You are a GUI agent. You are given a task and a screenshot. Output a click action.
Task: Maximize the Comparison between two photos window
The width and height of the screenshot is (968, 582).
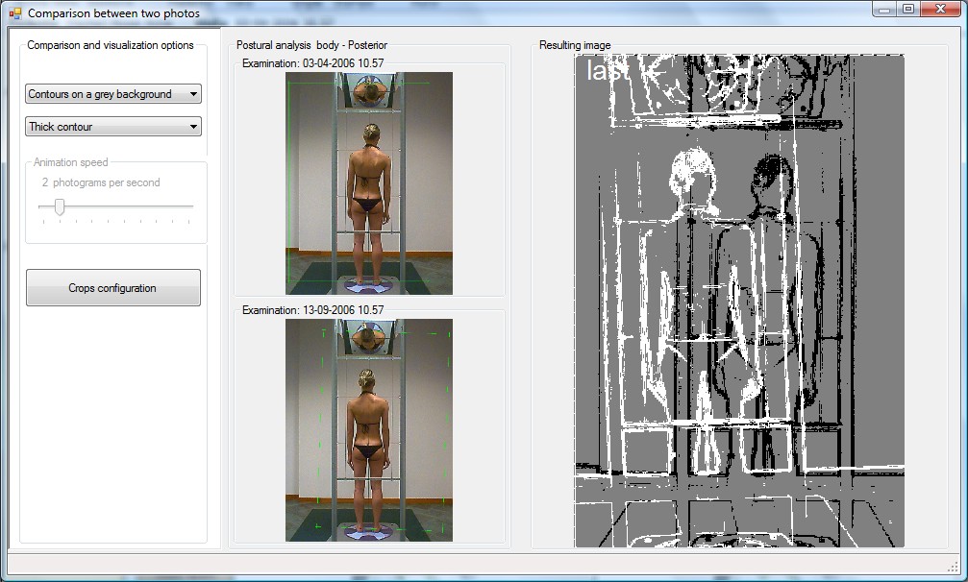pyautogui.click(x=908, y=10)
